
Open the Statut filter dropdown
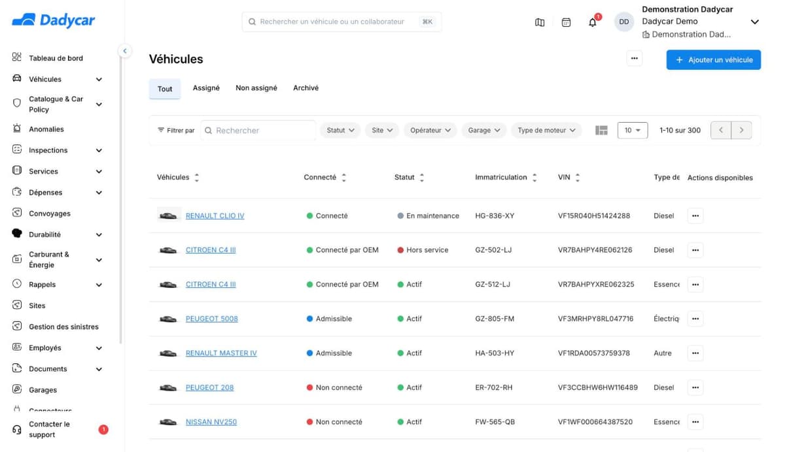pos(341,130)
